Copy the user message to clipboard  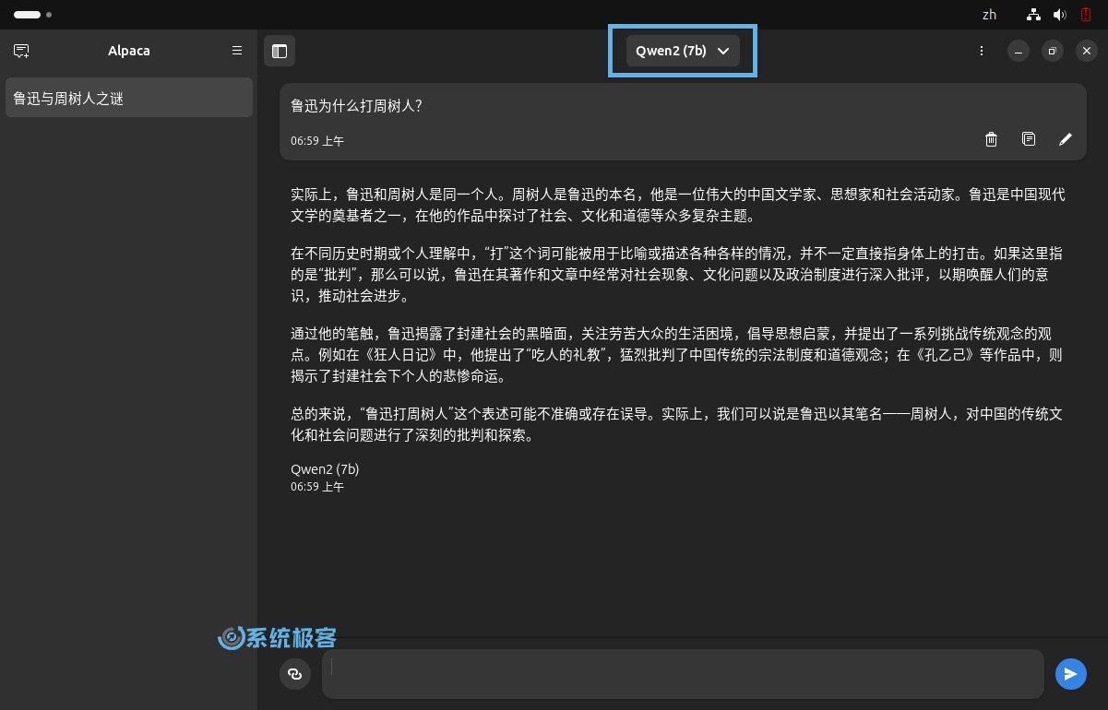[x=1029, y=139]
